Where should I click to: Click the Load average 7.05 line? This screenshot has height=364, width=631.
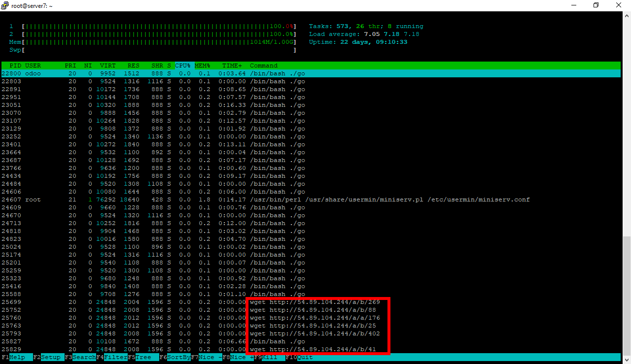364,34
